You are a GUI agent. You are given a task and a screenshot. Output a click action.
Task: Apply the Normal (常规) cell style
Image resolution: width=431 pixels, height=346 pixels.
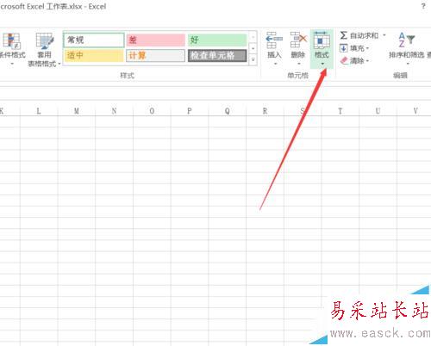[94, 40]
